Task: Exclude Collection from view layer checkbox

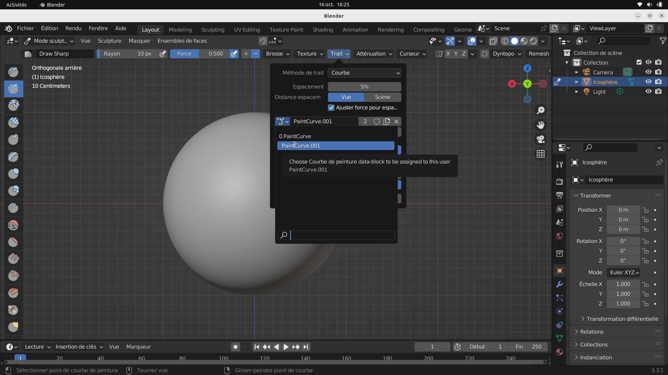Action: 639,62
